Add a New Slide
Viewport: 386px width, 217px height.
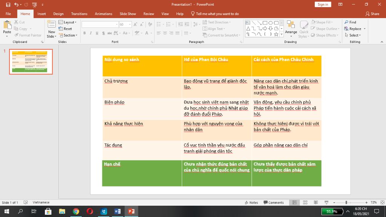coord(51,29)
